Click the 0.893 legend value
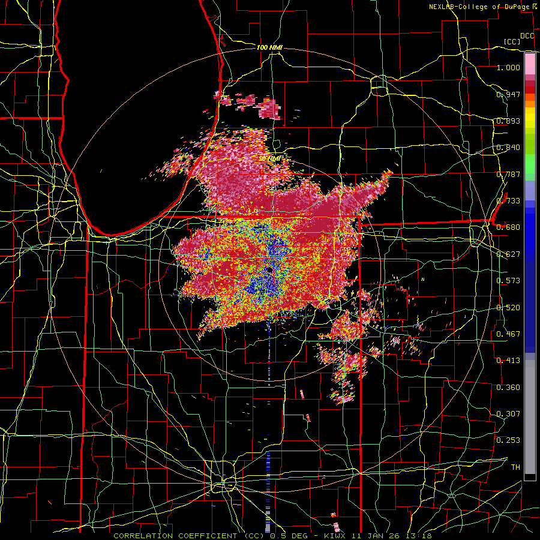Image resolution: width=540 pixels, height=540 pixels. (508, 121)
